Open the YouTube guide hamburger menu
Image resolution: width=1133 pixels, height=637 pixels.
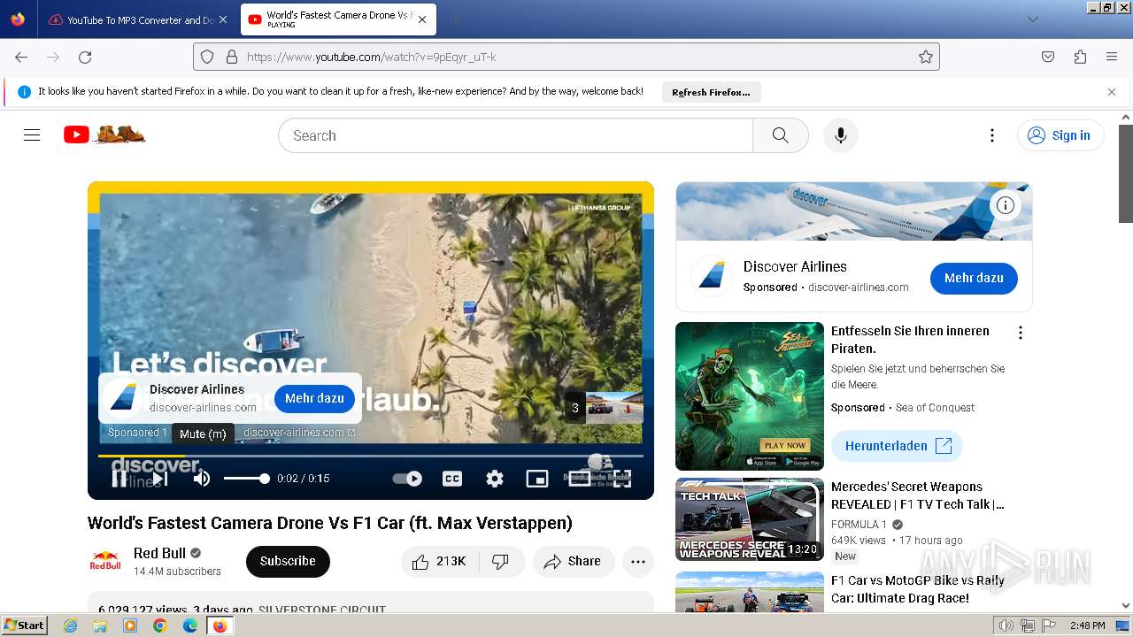(x=32, y=135)
